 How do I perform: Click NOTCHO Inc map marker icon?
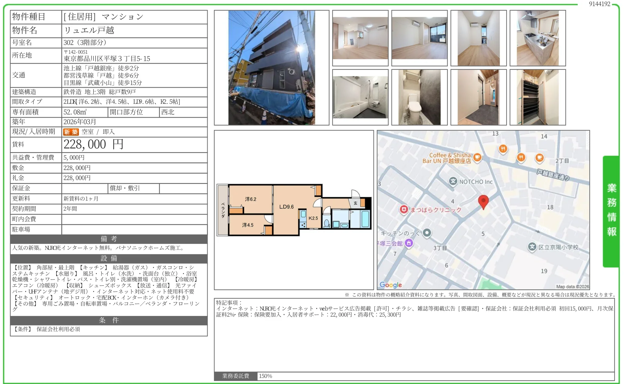point(453,182)
